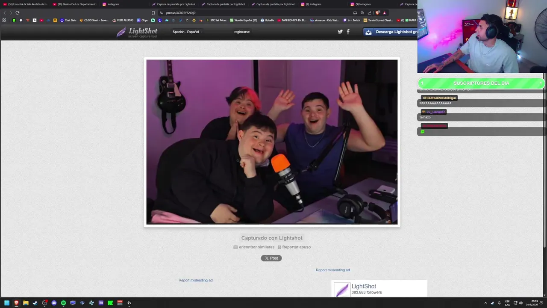Click the temazo chat message

tap(425, 117)
